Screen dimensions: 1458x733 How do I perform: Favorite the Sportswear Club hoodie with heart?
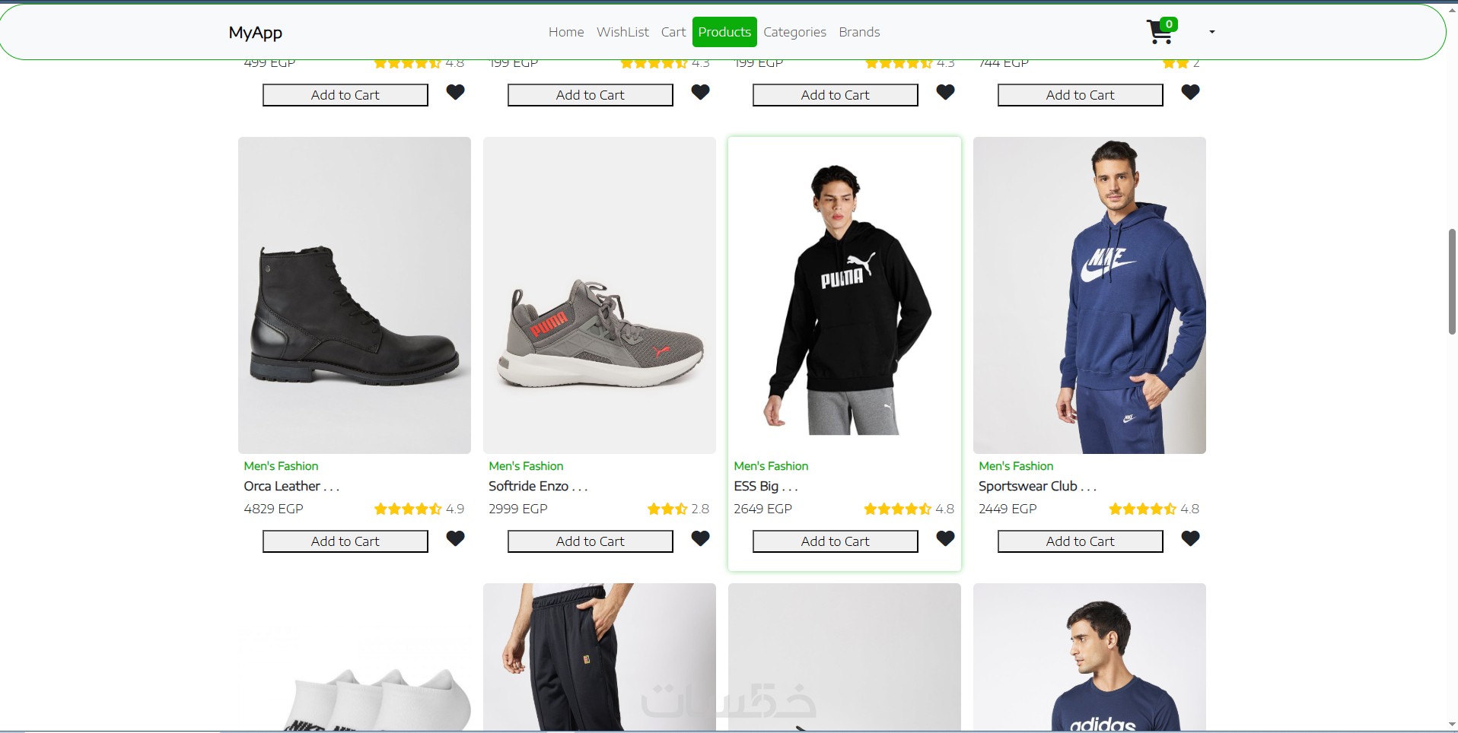1190,539
